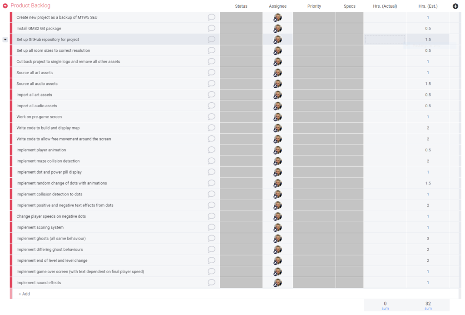Screen dimensions: 465x315
Task: Open Priority cell for 'Implement ghosts (all same behaviour)'
Action: click(x=314, y=239)
